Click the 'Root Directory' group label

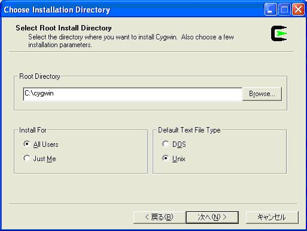point(39,76)
